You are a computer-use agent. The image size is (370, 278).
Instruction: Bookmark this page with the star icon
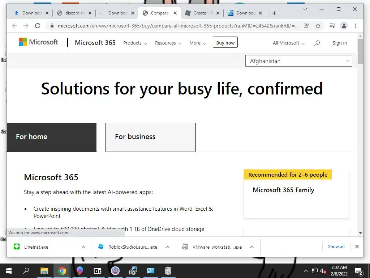point(318,26)
